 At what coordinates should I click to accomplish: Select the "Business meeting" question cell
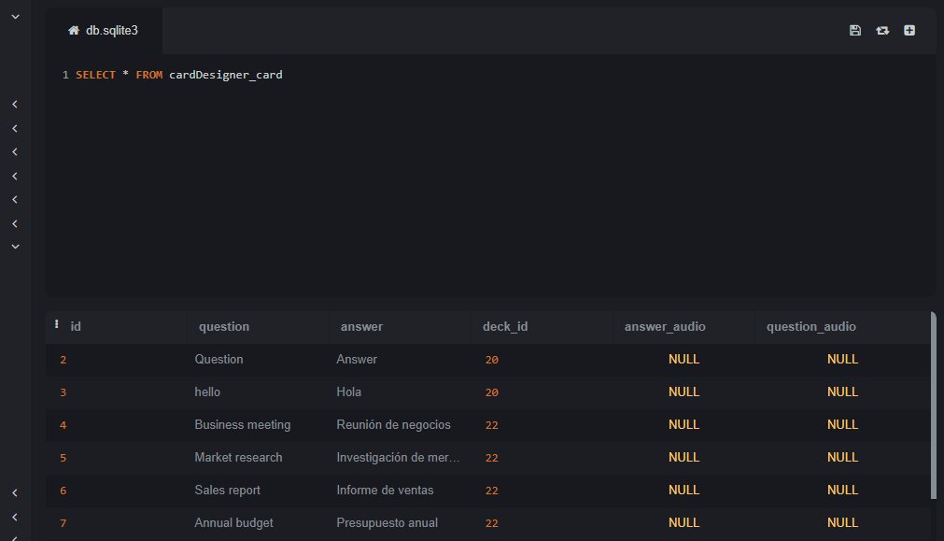click(242, 425)
